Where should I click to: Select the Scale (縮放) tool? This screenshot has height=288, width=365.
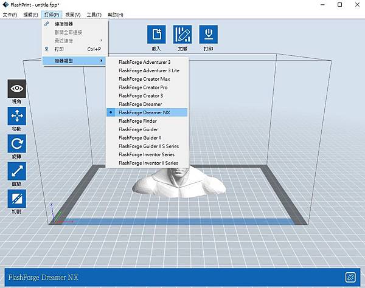[17, 171]
